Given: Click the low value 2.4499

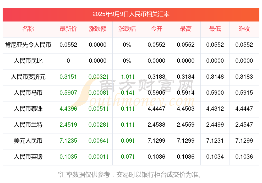Looking at the screenshot, I should click(x=215, y=125).
